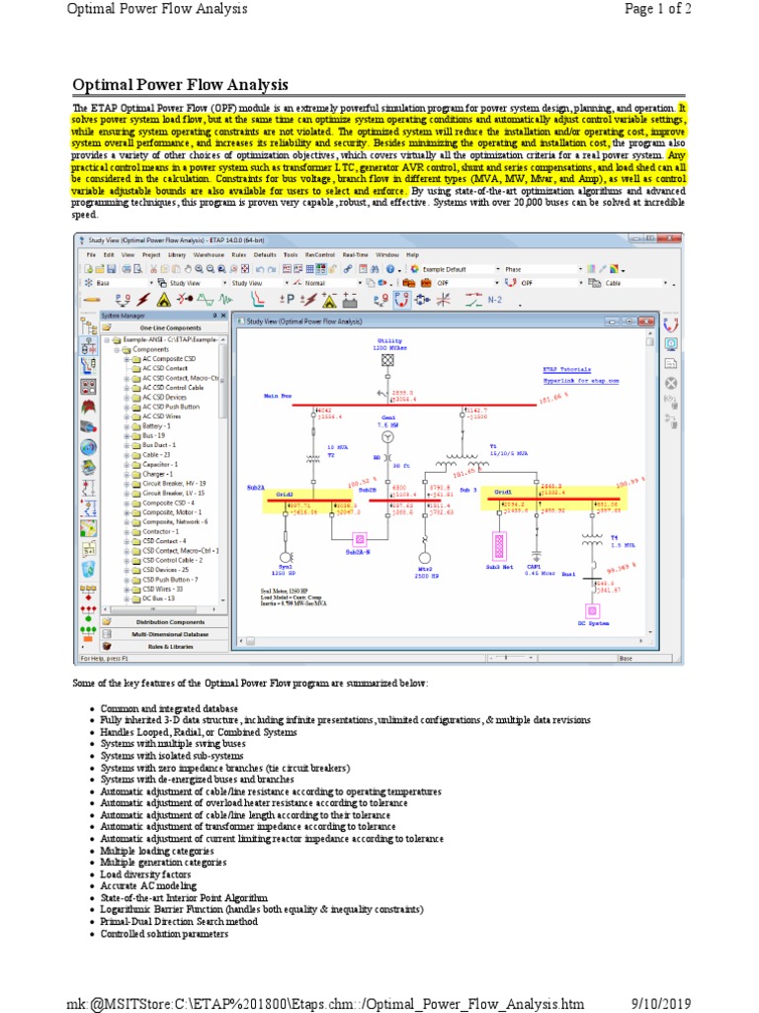Screen dimensions: 759x1013
Task: Open the File menu
Action: coord(91,255)
